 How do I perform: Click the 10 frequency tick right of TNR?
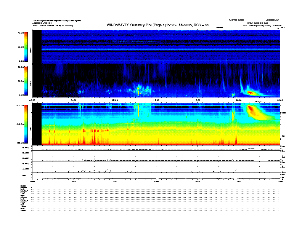[283, 136]
